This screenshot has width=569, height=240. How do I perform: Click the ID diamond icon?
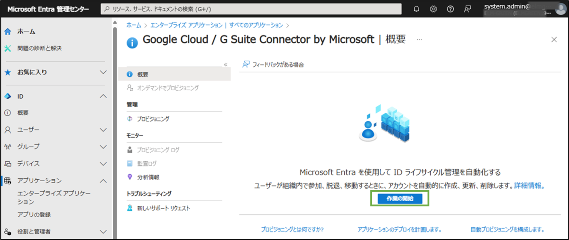tap(7, 96)
